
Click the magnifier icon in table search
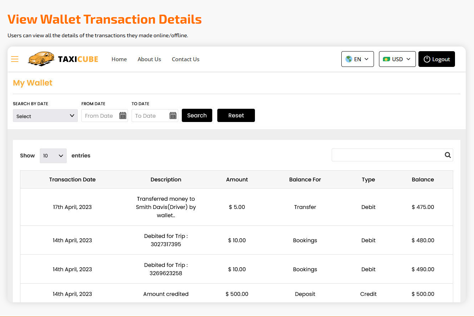click(x=447, y=155)
